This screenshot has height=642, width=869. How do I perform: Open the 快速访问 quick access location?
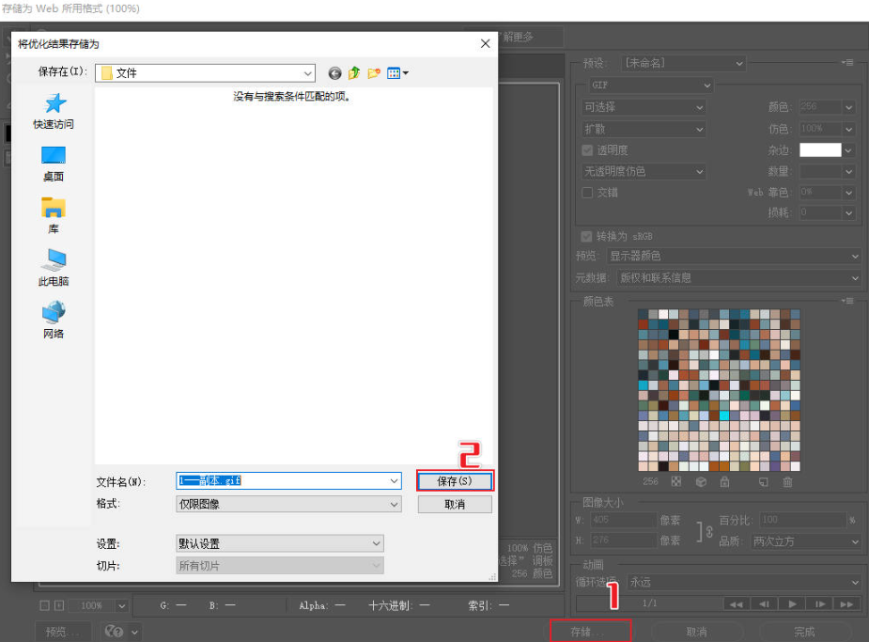coord(54,111)
